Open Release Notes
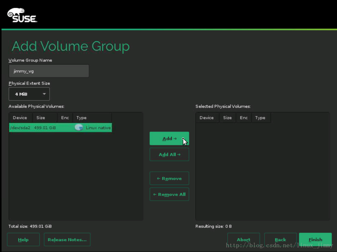Viewport: 337px width, 252px height. point(67,240)
